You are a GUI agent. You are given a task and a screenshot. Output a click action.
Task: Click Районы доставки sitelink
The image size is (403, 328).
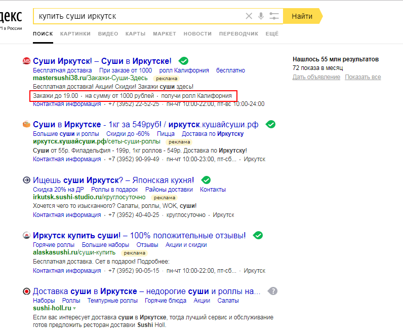point(169,190)
